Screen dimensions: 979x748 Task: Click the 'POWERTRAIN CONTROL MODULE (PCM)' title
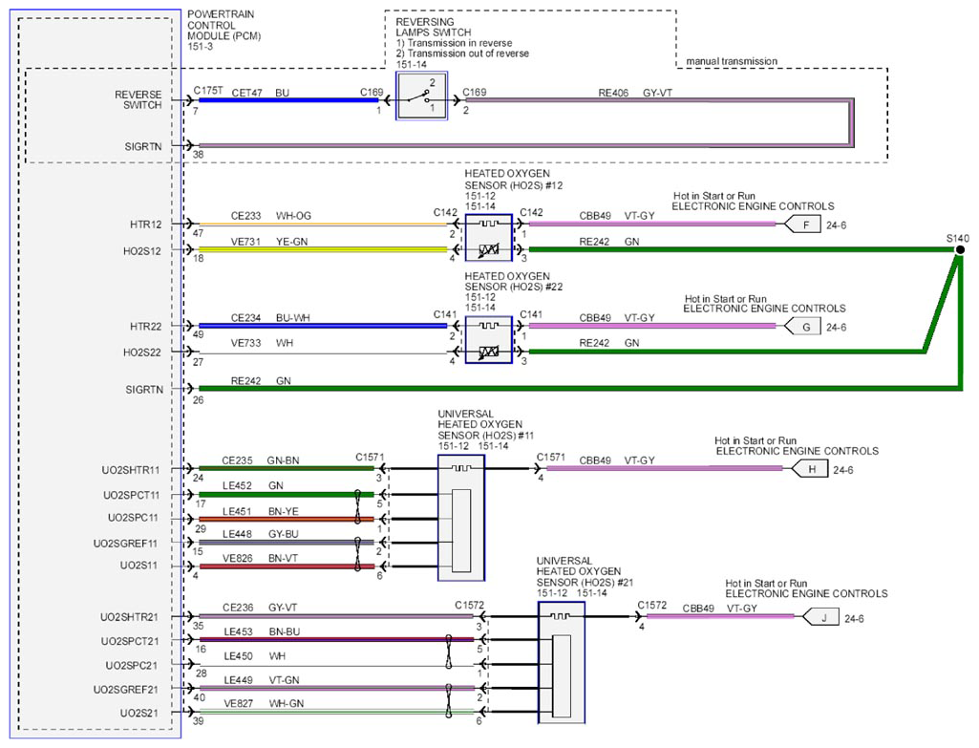[x=224, y=25]
